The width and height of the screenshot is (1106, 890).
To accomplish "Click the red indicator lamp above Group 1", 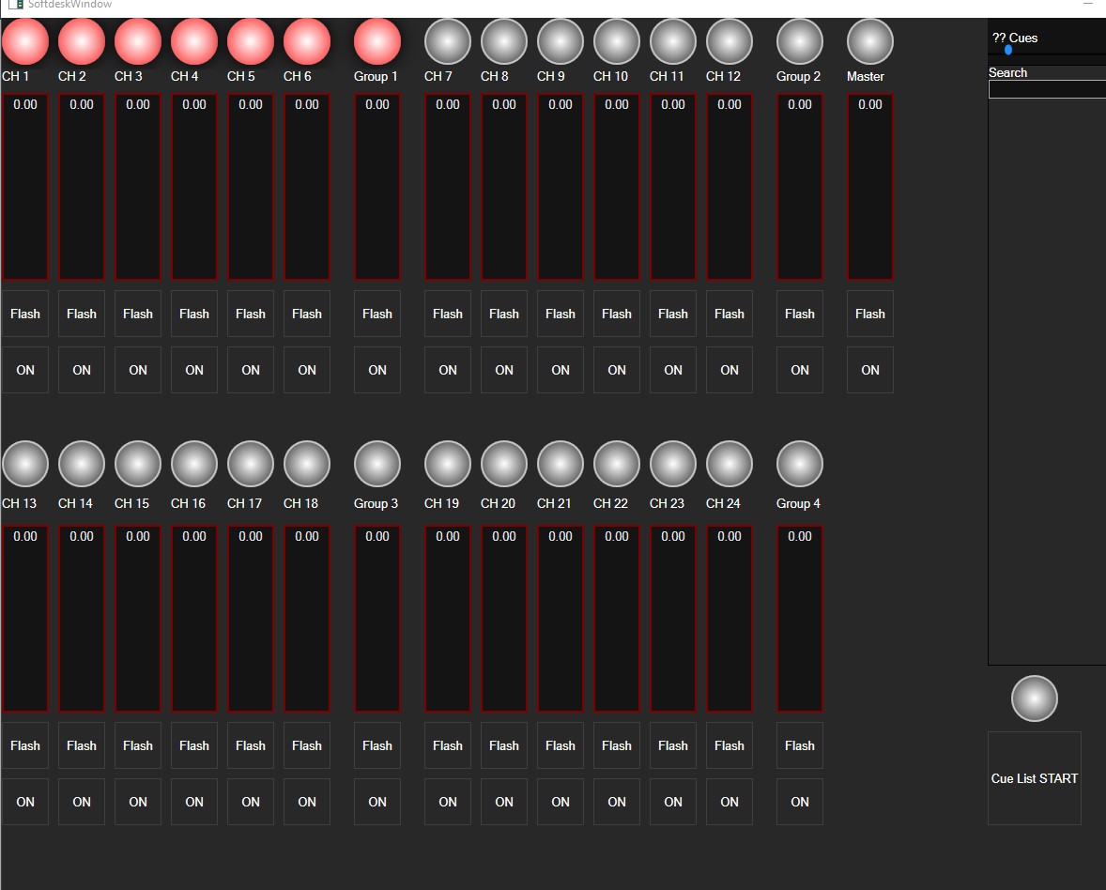I will pyautogui.click(x=377, y=42).
